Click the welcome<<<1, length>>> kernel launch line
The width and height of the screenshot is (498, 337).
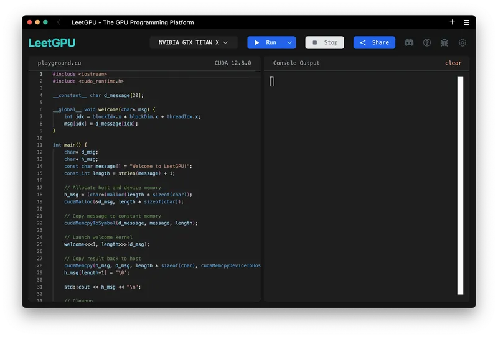pyautogui.click(x=106, y=244)
